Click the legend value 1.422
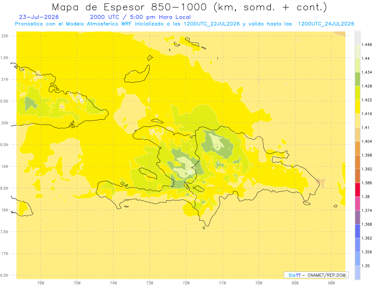The height and width of the screenshot is (287, 372). click(x=367, y=100)
